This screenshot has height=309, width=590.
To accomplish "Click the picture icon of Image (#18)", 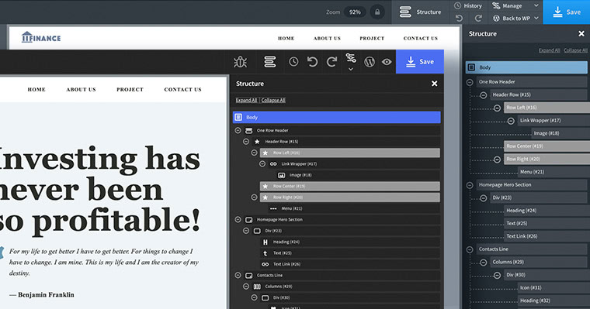I will coord(282,175).
